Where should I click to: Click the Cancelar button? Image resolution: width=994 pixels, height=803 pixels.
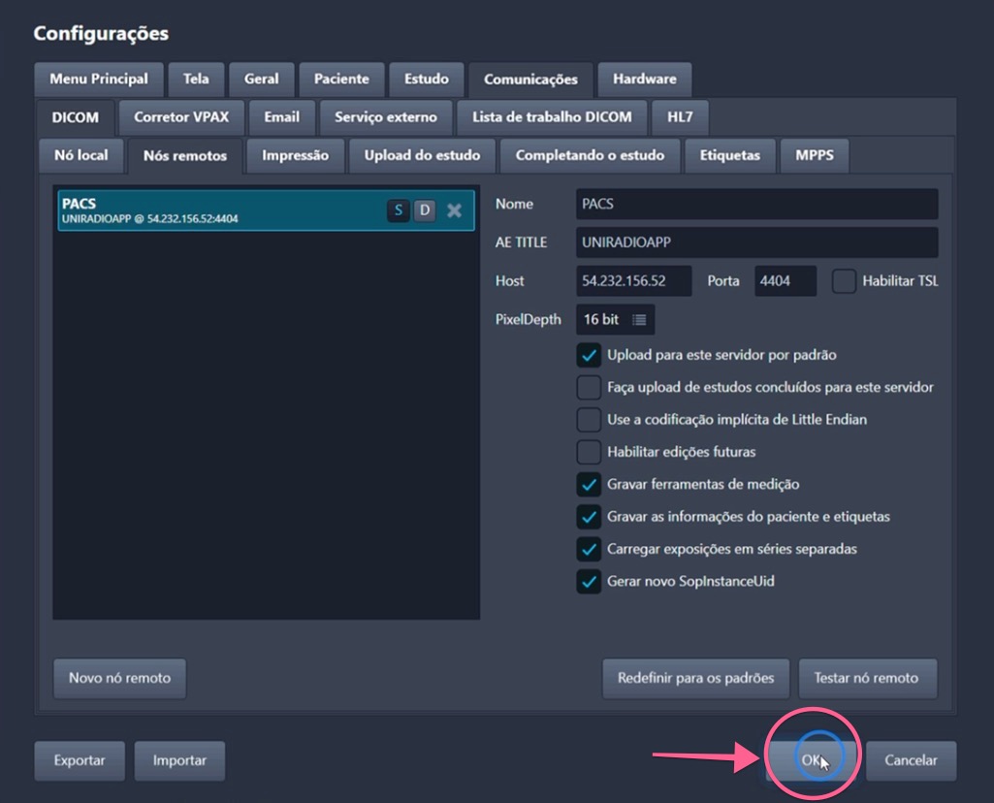(911, 760)
